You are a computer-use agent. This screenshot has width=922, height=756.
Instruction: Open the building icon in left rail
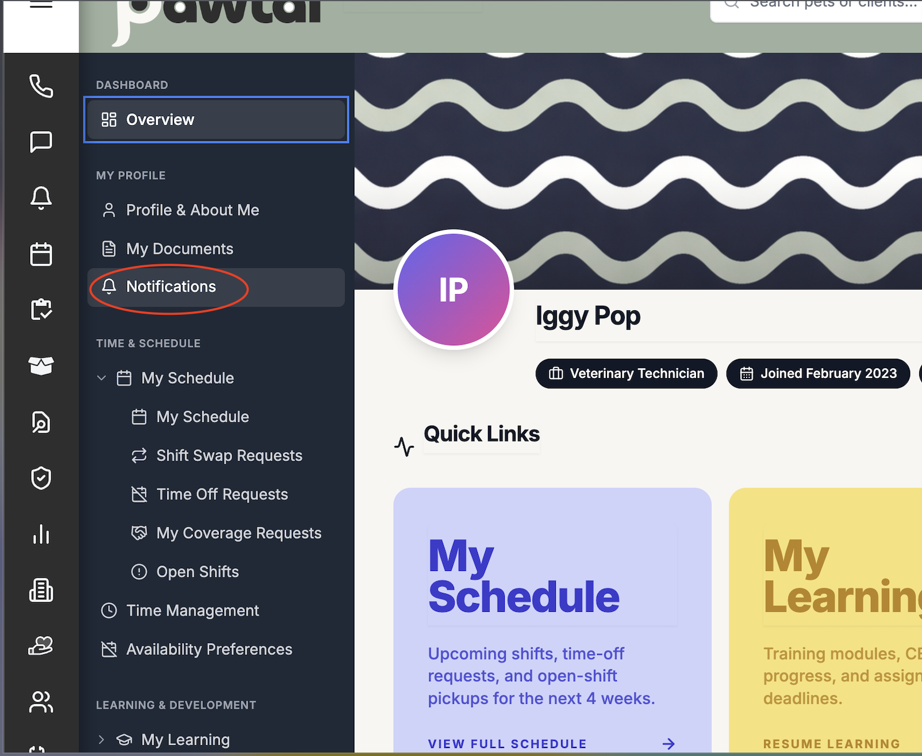[x=41, y=590]
